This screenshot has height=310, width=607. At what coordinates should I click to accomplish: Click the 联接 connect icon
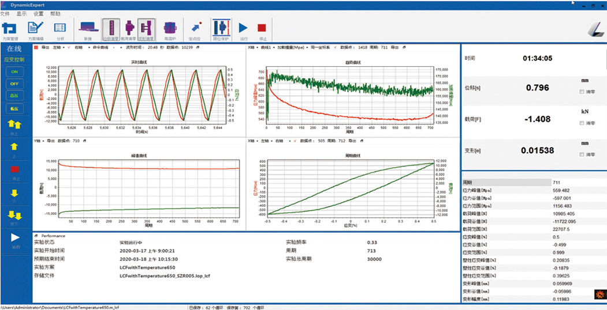click(88, 28)
